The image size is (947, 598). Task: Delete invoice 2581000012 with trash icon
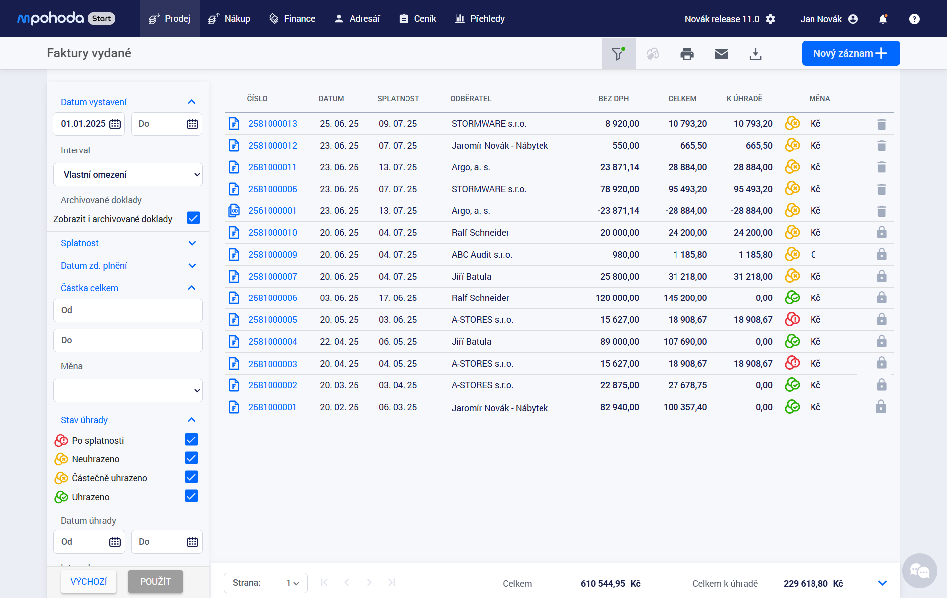click(x=881, y=146)
